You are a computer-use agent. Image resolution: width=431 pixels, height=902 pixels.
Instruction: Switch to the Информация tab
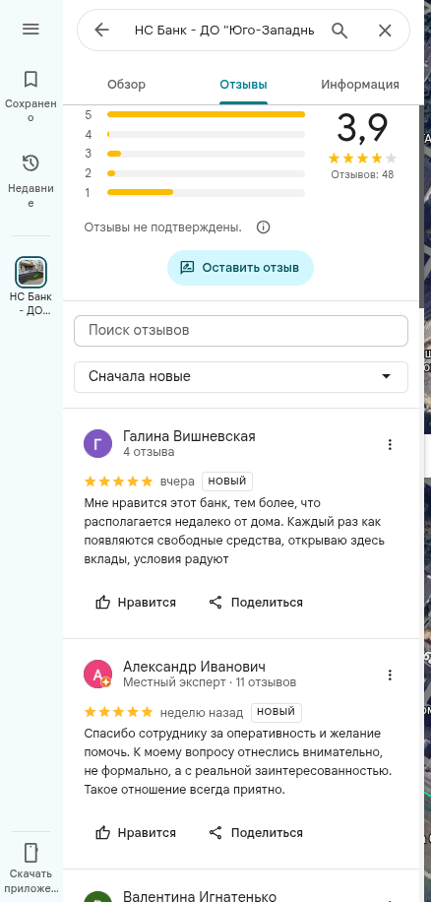[x=360, y=85]
